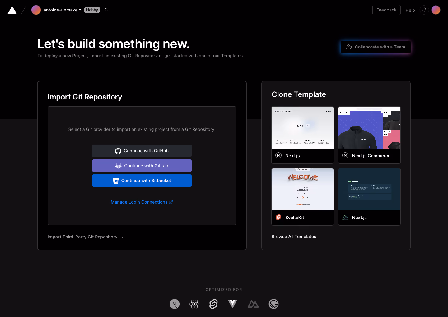The height and width of the screenshot is (317, 448).
Task: Open user avatar menu at top right
Action: pos(436,10)
